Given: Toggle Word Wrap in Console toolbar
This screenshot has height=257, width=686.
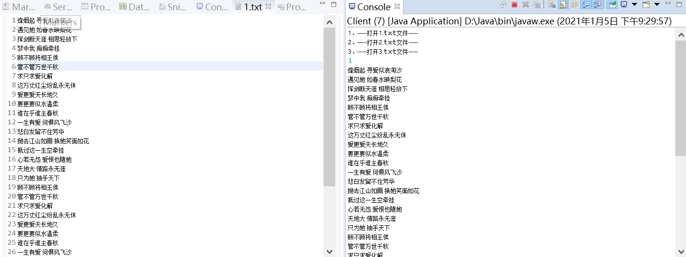Looking at the screenshot, I should [x=575, y=4].
